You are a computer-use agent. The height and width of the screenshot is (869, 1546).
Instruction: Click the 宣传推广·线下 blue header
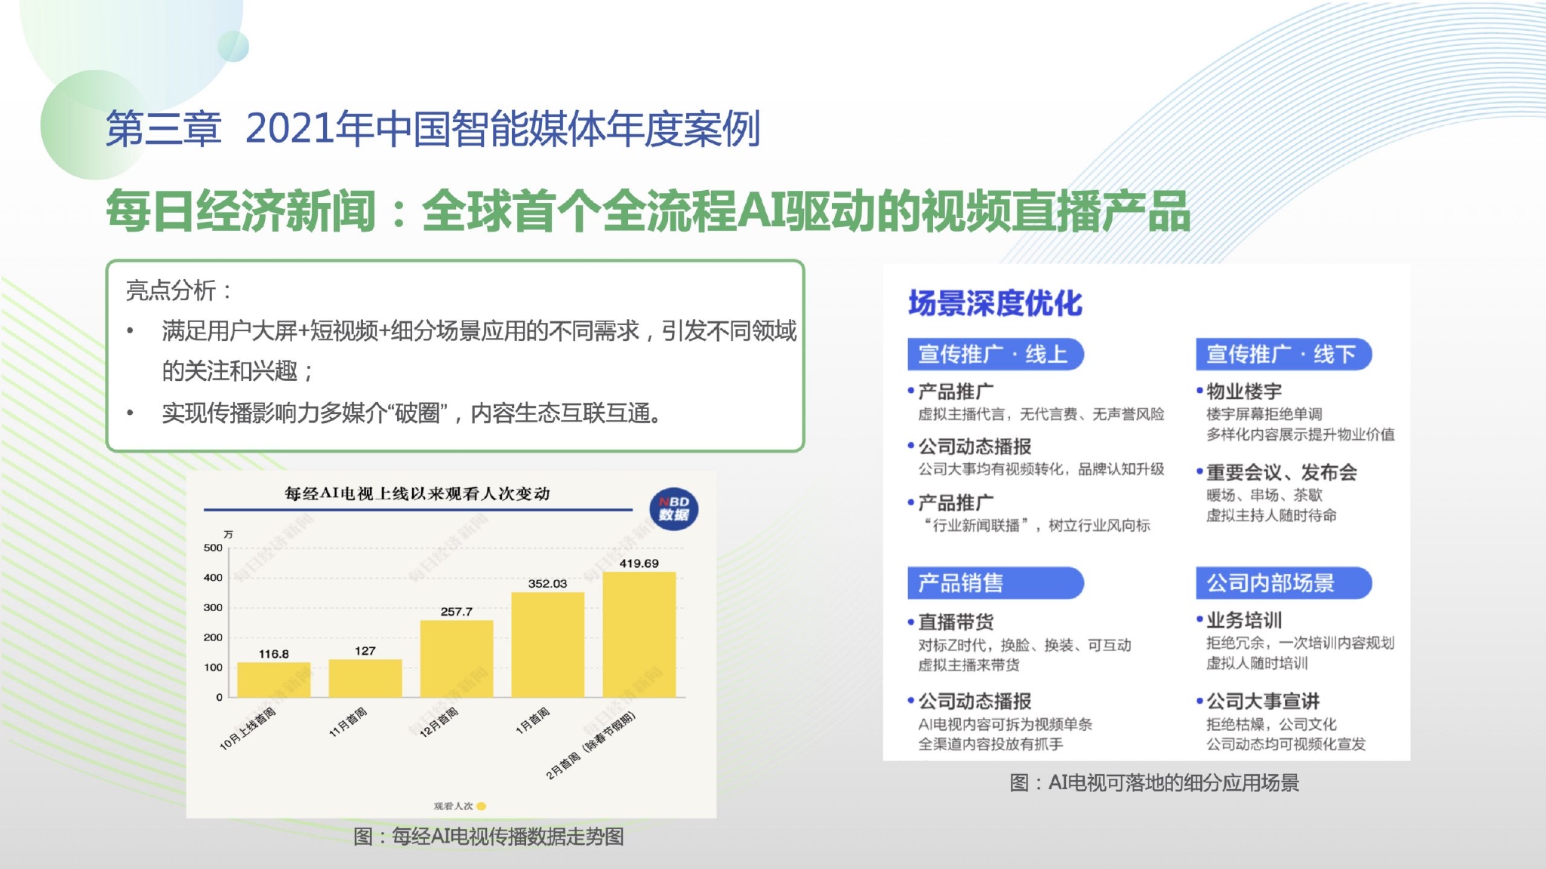coord(1283,354)
